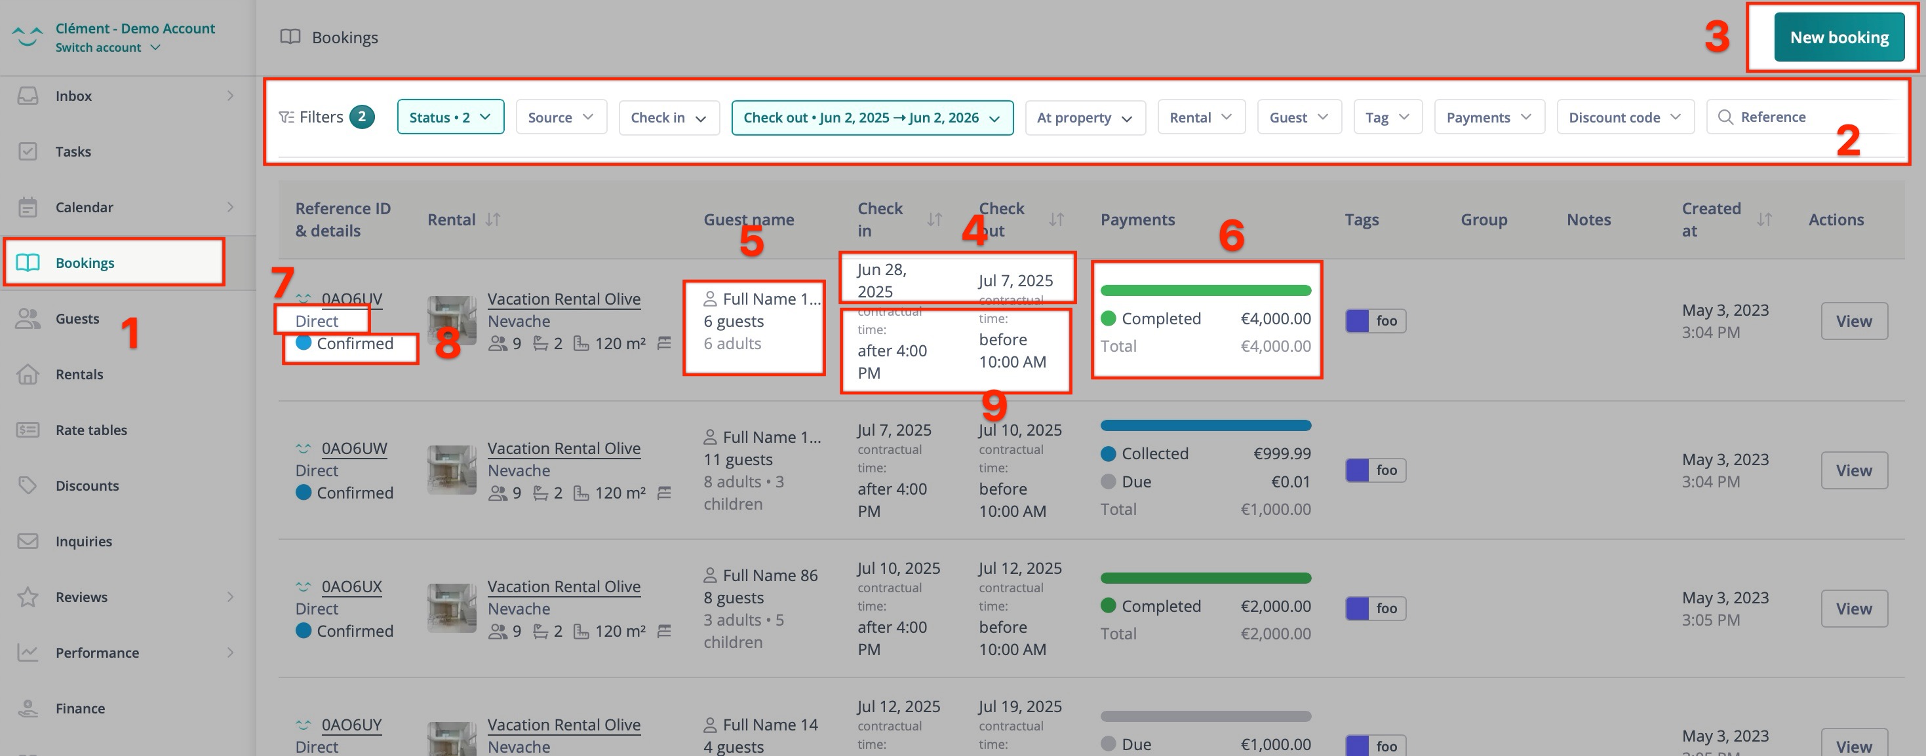This screenshot has height=756, width=1926.
Task: Click the New booking button
Action: coord(1839,37)
